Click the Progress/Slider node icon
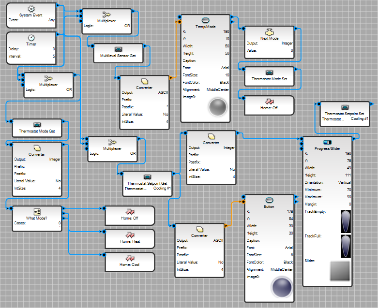 (327, 142)
